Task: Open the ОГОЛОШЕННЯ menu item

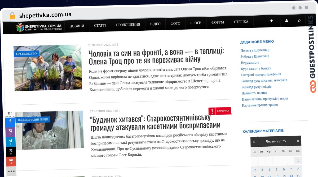Action: point(128,25)
